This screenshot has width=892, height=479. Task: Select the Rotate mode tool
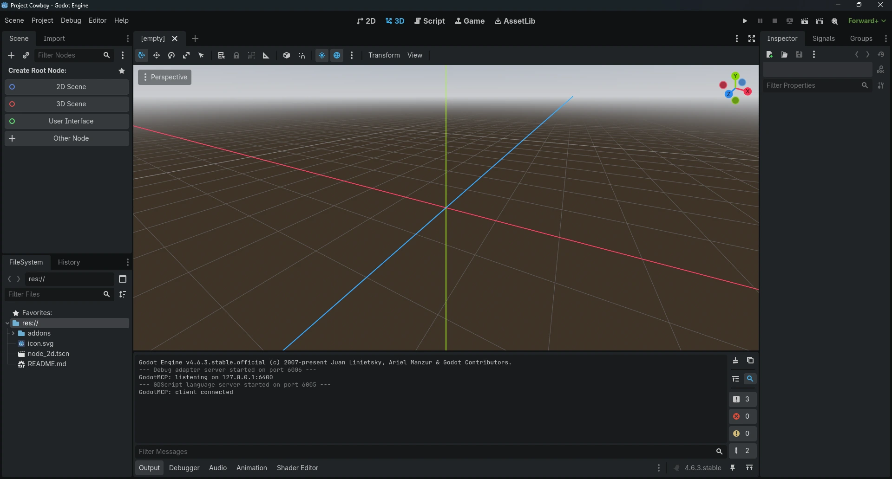tap(171, 55)
